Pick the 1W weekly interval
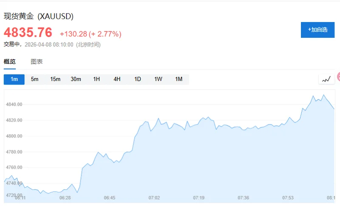The width and height of the screenshot is (340, 206). click(158, 79)
